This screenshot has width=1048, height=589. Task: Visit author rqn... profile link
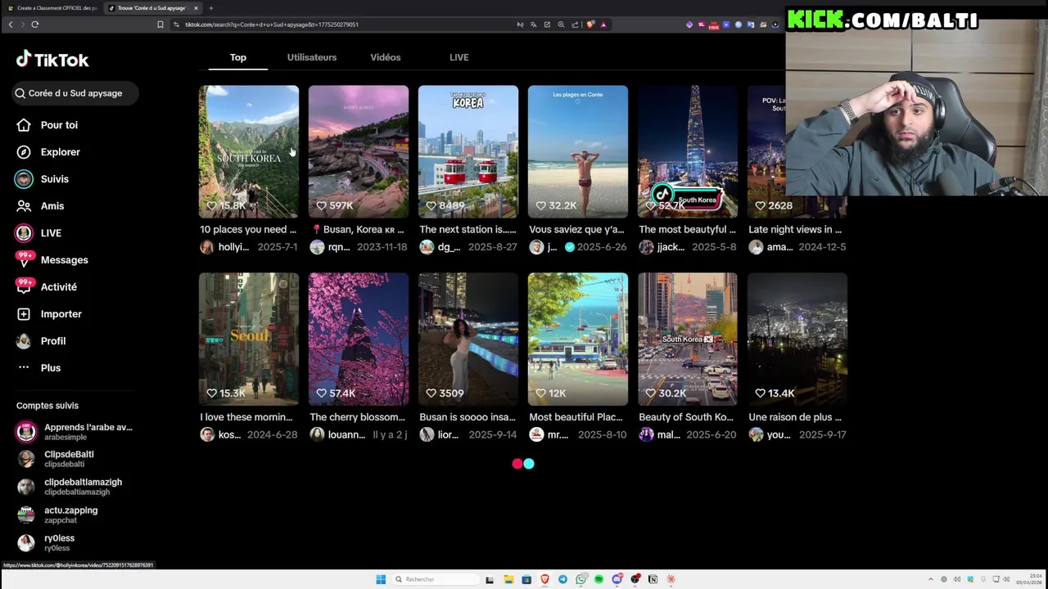330,247
